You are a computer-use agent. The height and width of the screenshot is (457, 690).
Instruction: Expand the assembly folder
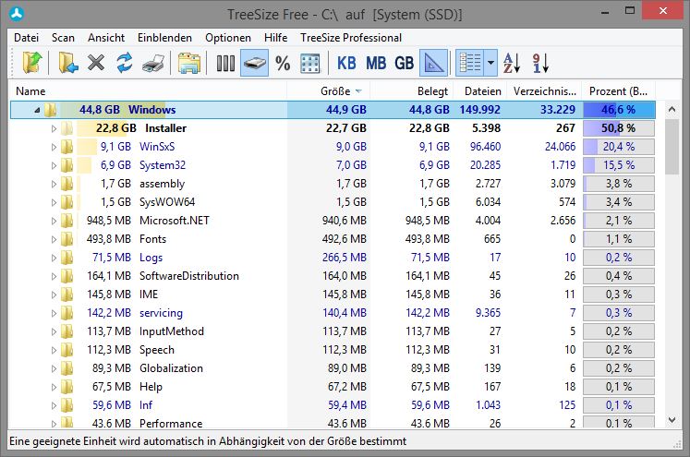(54, 185)
